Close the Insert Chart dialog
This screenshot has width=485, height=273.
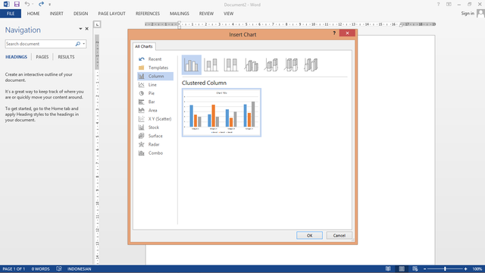point(347,33)
